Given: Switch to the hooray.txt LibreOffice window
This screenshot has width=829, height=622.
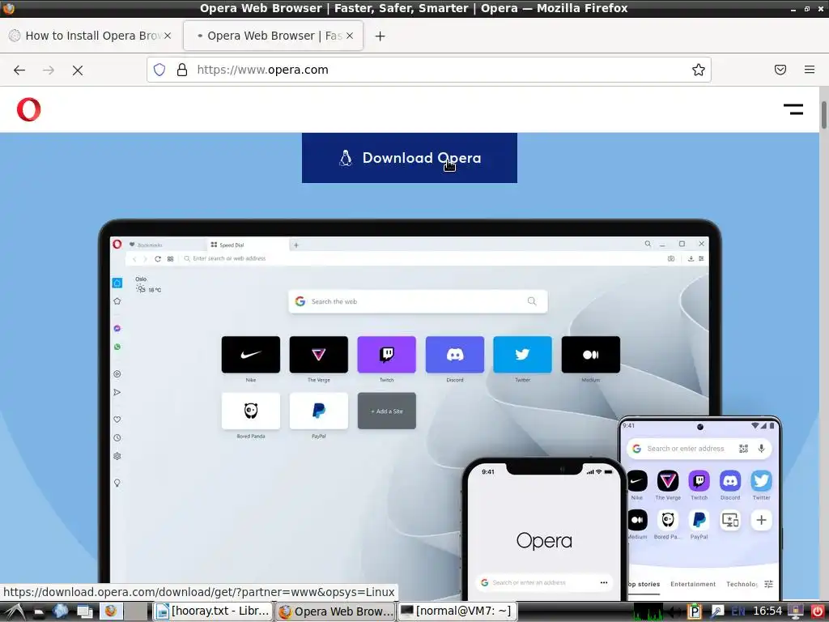Looking at the screenshot, I should 213,611.
